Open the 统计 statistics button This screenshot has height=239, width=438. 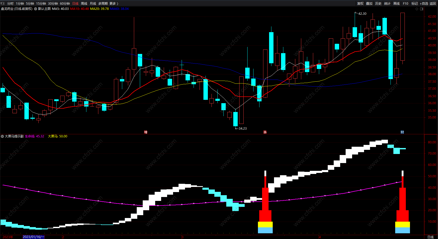[x=387, y=3]
